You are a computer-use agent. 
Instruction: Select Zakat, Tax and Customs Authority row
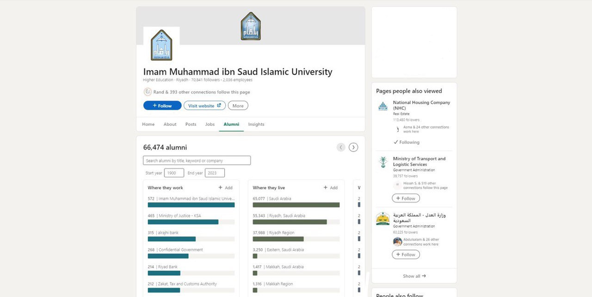(191, 287)
